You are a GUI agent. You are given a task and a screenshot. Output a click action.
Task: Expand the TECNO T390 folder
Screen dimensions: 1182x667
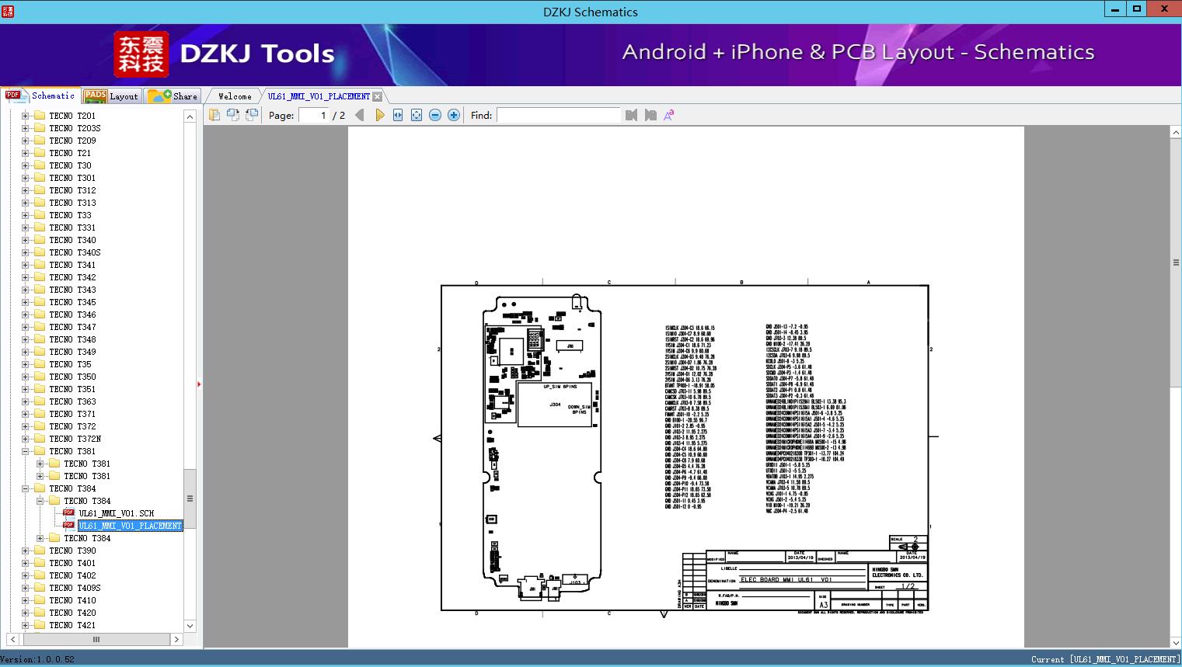click(25, 551)
